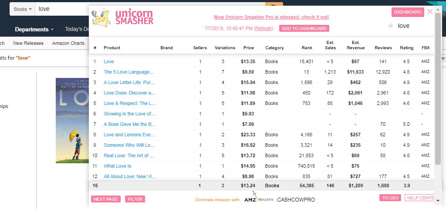Select the $11,633 revenue cell
This screenshot has height=209, width=446.
(x=355, y=72)
